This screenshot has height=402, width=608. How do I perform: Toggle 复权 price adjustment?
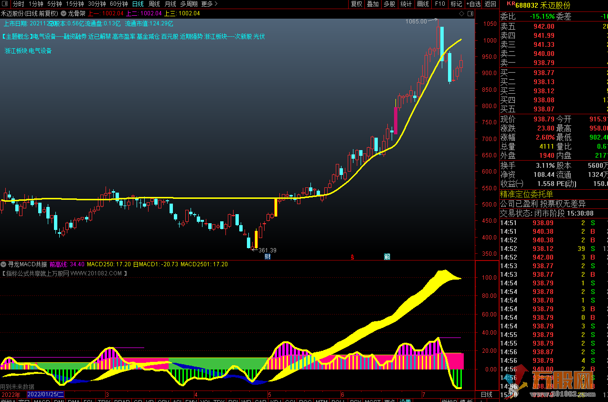(x=356, y=4)
